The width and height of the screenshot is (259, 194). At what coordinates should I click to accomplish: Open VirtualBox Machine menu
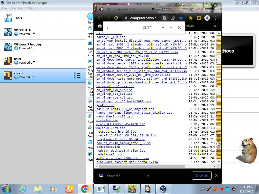coord(16,8)
